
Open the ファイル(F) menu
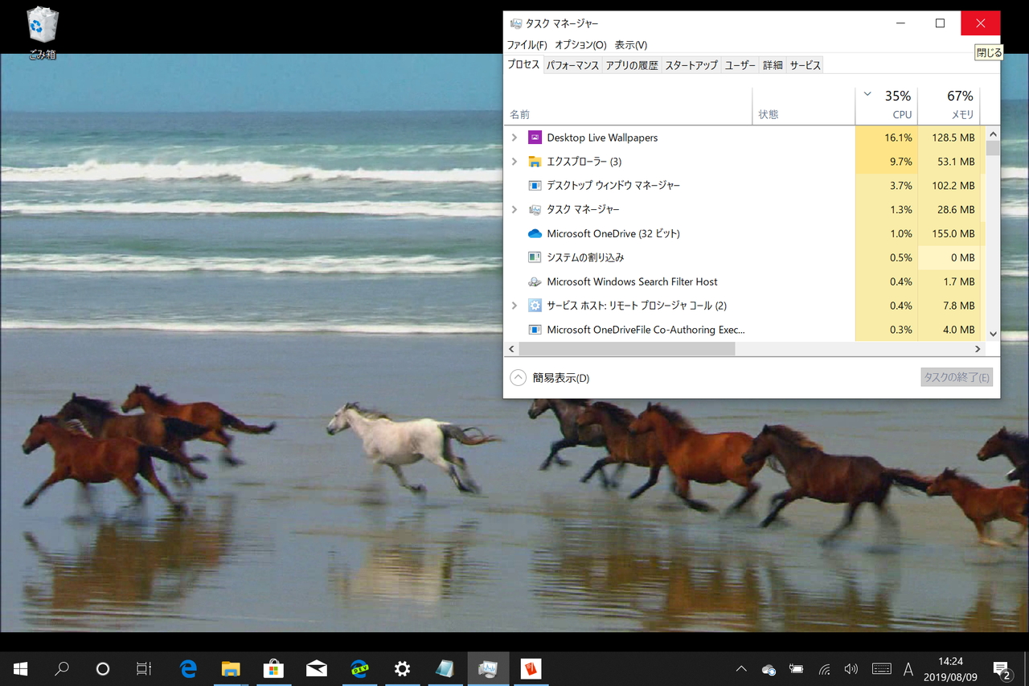click(526, 45)
